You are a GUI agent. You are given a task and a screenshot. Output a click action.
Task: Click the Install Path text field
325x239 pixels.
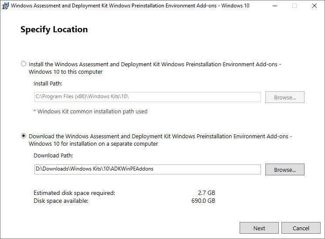click(x=147, y=97)
